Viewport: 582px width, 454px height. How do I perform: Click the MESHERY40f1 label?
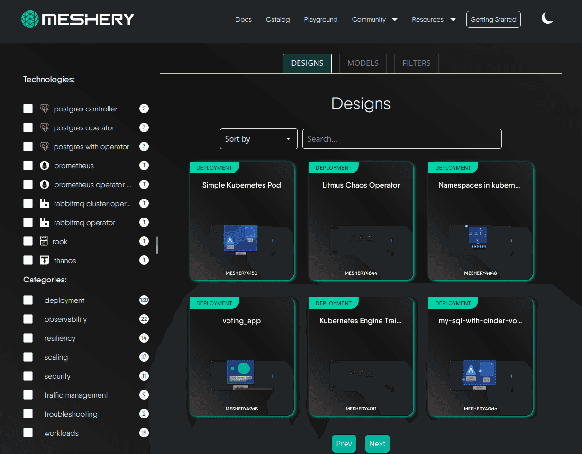(361, 409)
